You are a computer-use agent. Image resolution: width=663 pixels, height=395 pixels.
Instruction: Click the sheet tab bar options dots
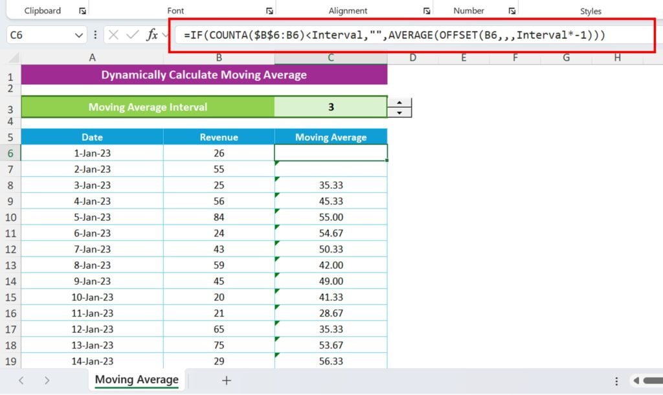(616, 381)
